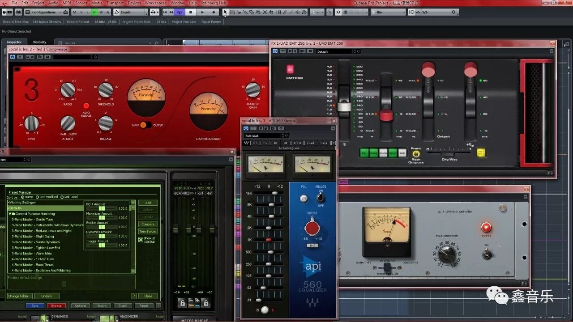The width and height of the screenshot is (573, 322).
Task: Go to next marker in transport
Action: [x=171, y=12]
